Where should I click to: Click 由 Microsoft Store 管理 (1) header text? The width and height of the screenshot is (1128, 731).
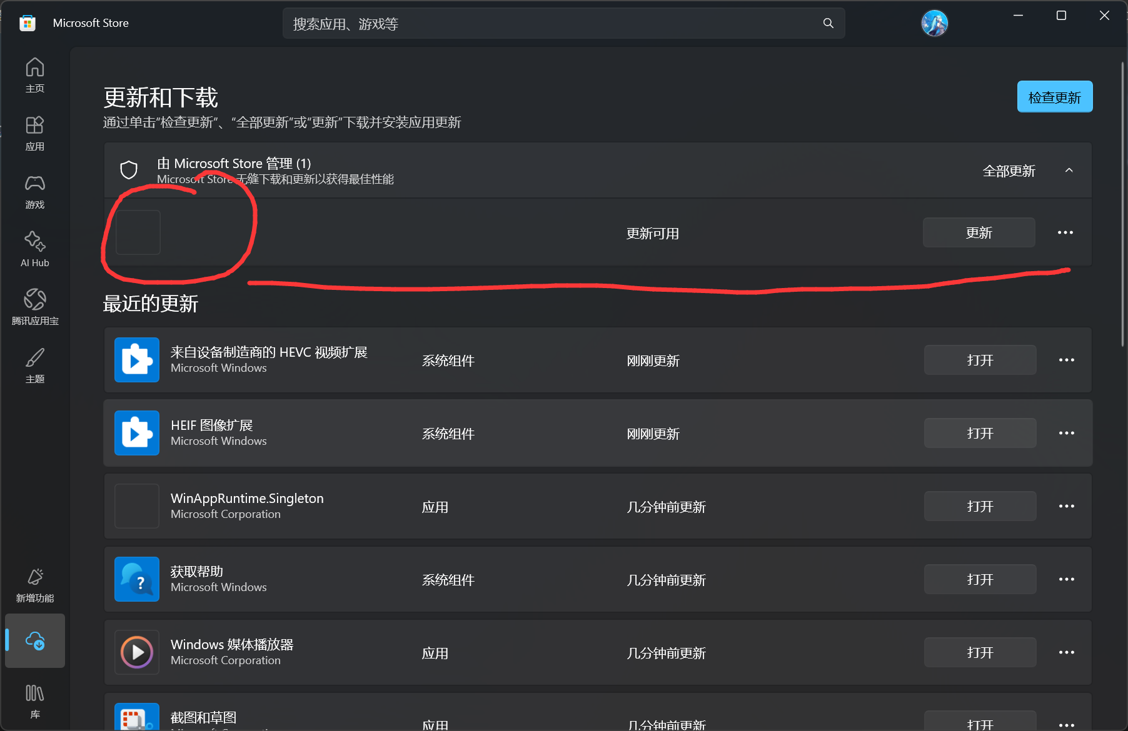[x=234, y=163]
